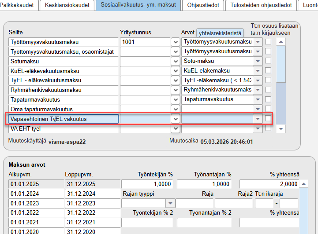Click scroll-up arrow of Selite list
This screenshot has height=234, width=318.
click(x=281, y=42)
